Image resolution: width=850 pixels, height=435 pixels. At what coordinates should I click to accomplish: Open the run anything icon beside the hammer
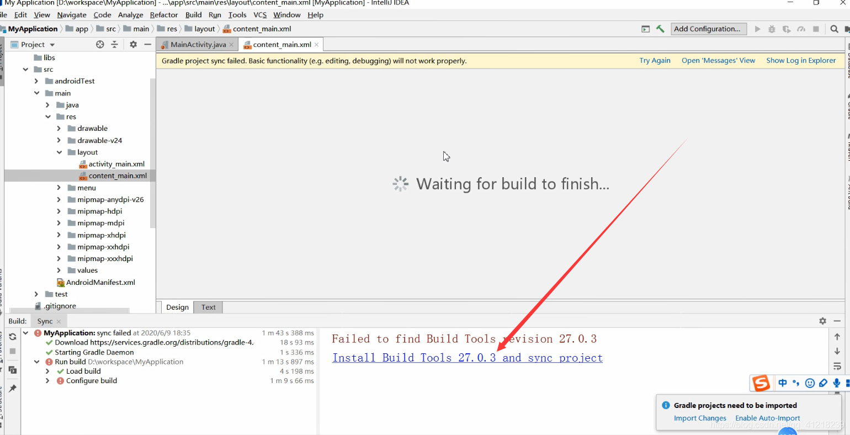[x=645, y=29]
